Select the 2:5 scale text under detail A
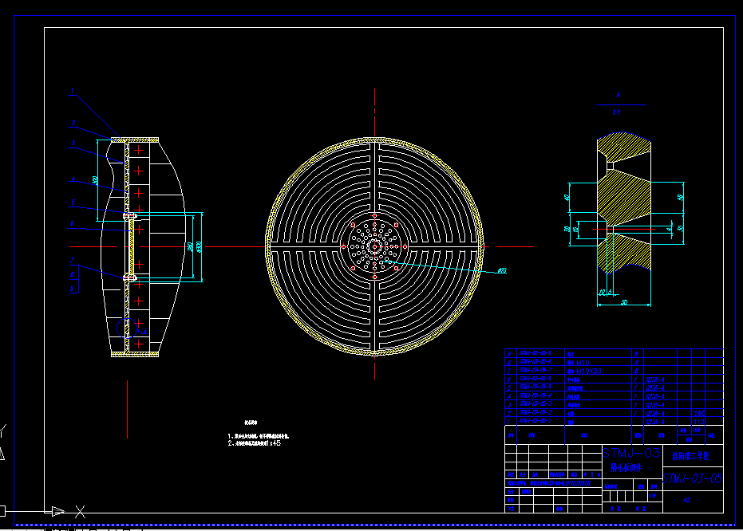Screen dimensions: 743x531 coord(616,112)
